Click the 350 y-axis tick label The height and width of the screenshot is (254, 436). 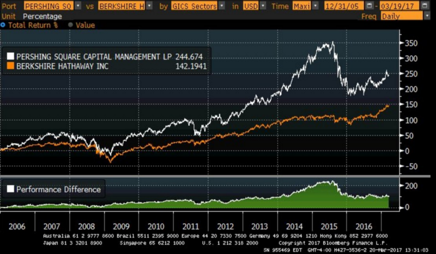(411, 44)
